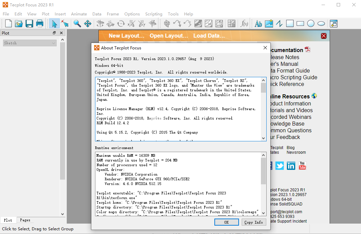Open the Blog Newsroom link
The width and height of the screenshot is (361, 234).
296,150
